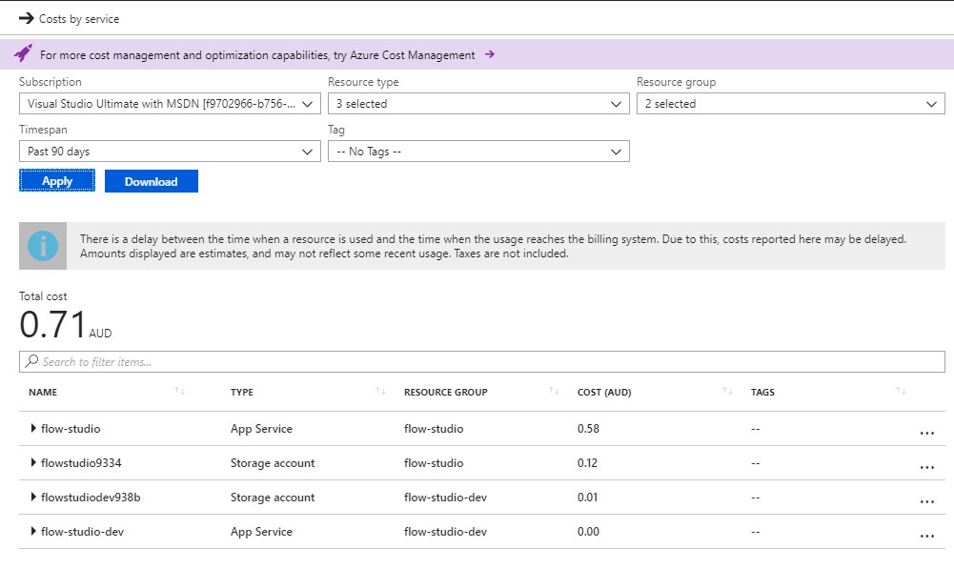The width and height of the screenshot is (954, 569).
Task: Click the 0.01 cost value
Action: coord(587,497)
